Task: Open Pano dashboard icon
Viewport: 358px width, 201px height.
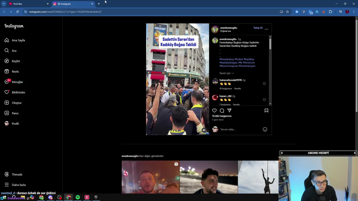Action: [7, 113]
